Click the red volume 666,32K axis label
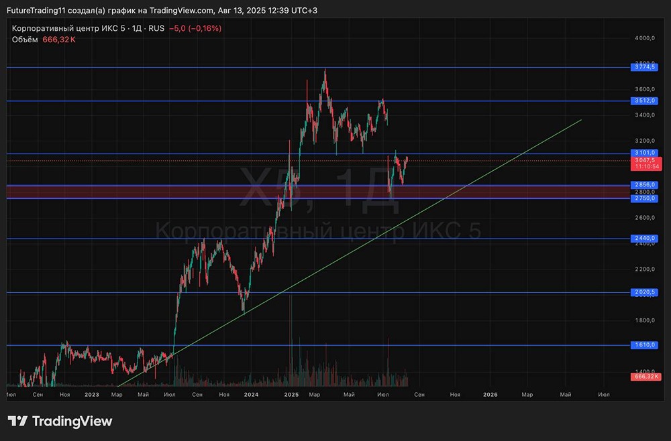The height and width of the screenshot is (441, 671). click(x=646, y=377)
